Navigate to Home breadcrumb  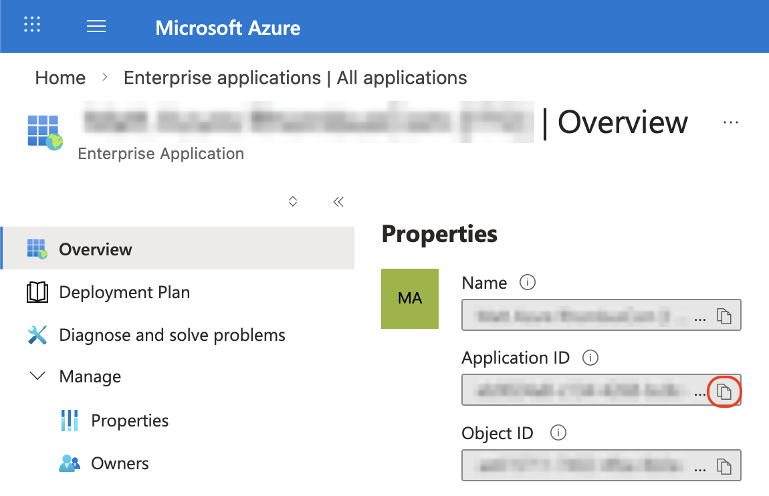(x=60, y=78)
